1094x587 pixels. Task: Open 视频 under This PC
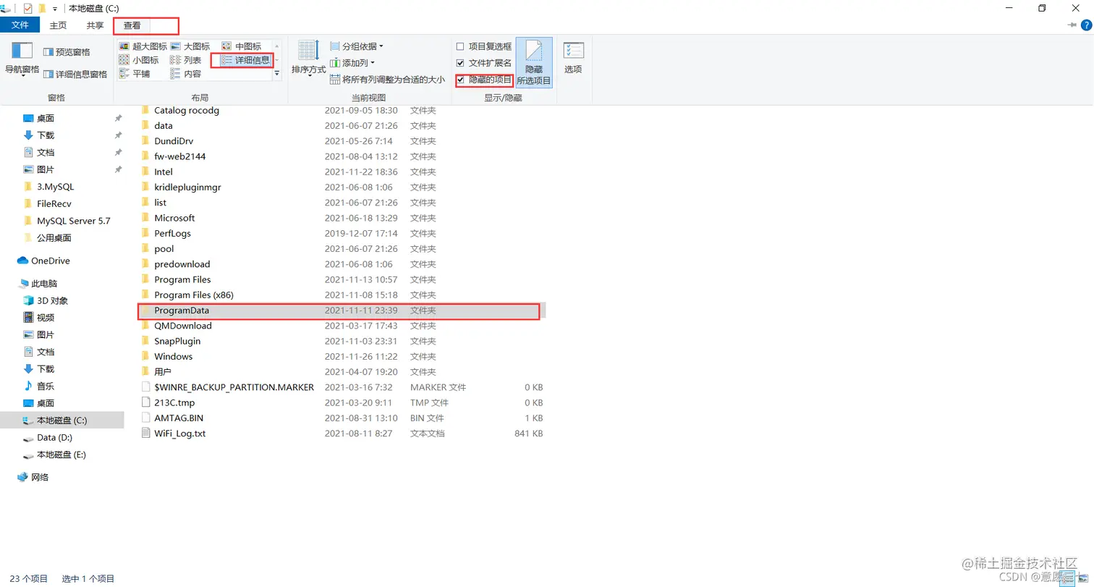(x=46, y=318)
